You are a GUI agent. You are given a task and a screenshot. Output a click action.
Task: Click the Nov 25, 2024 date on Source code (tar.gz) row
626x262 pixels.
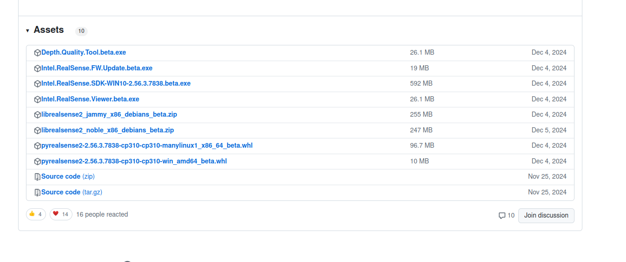pos(547,192)
